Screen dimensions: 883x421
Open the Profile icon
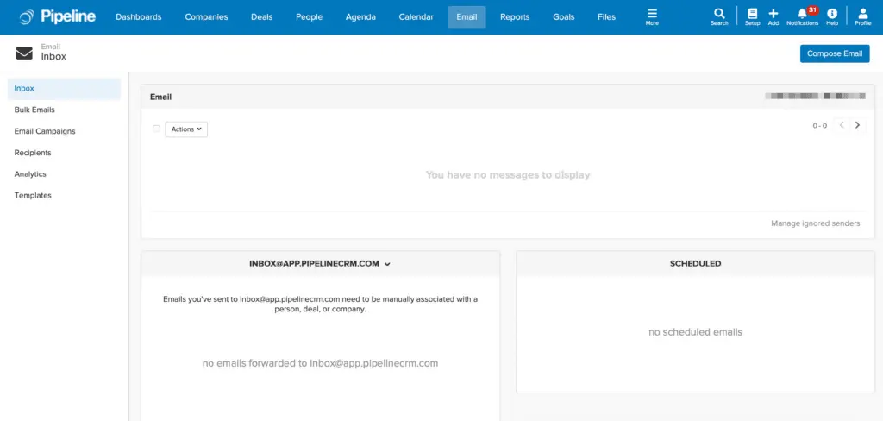[862, 17]
